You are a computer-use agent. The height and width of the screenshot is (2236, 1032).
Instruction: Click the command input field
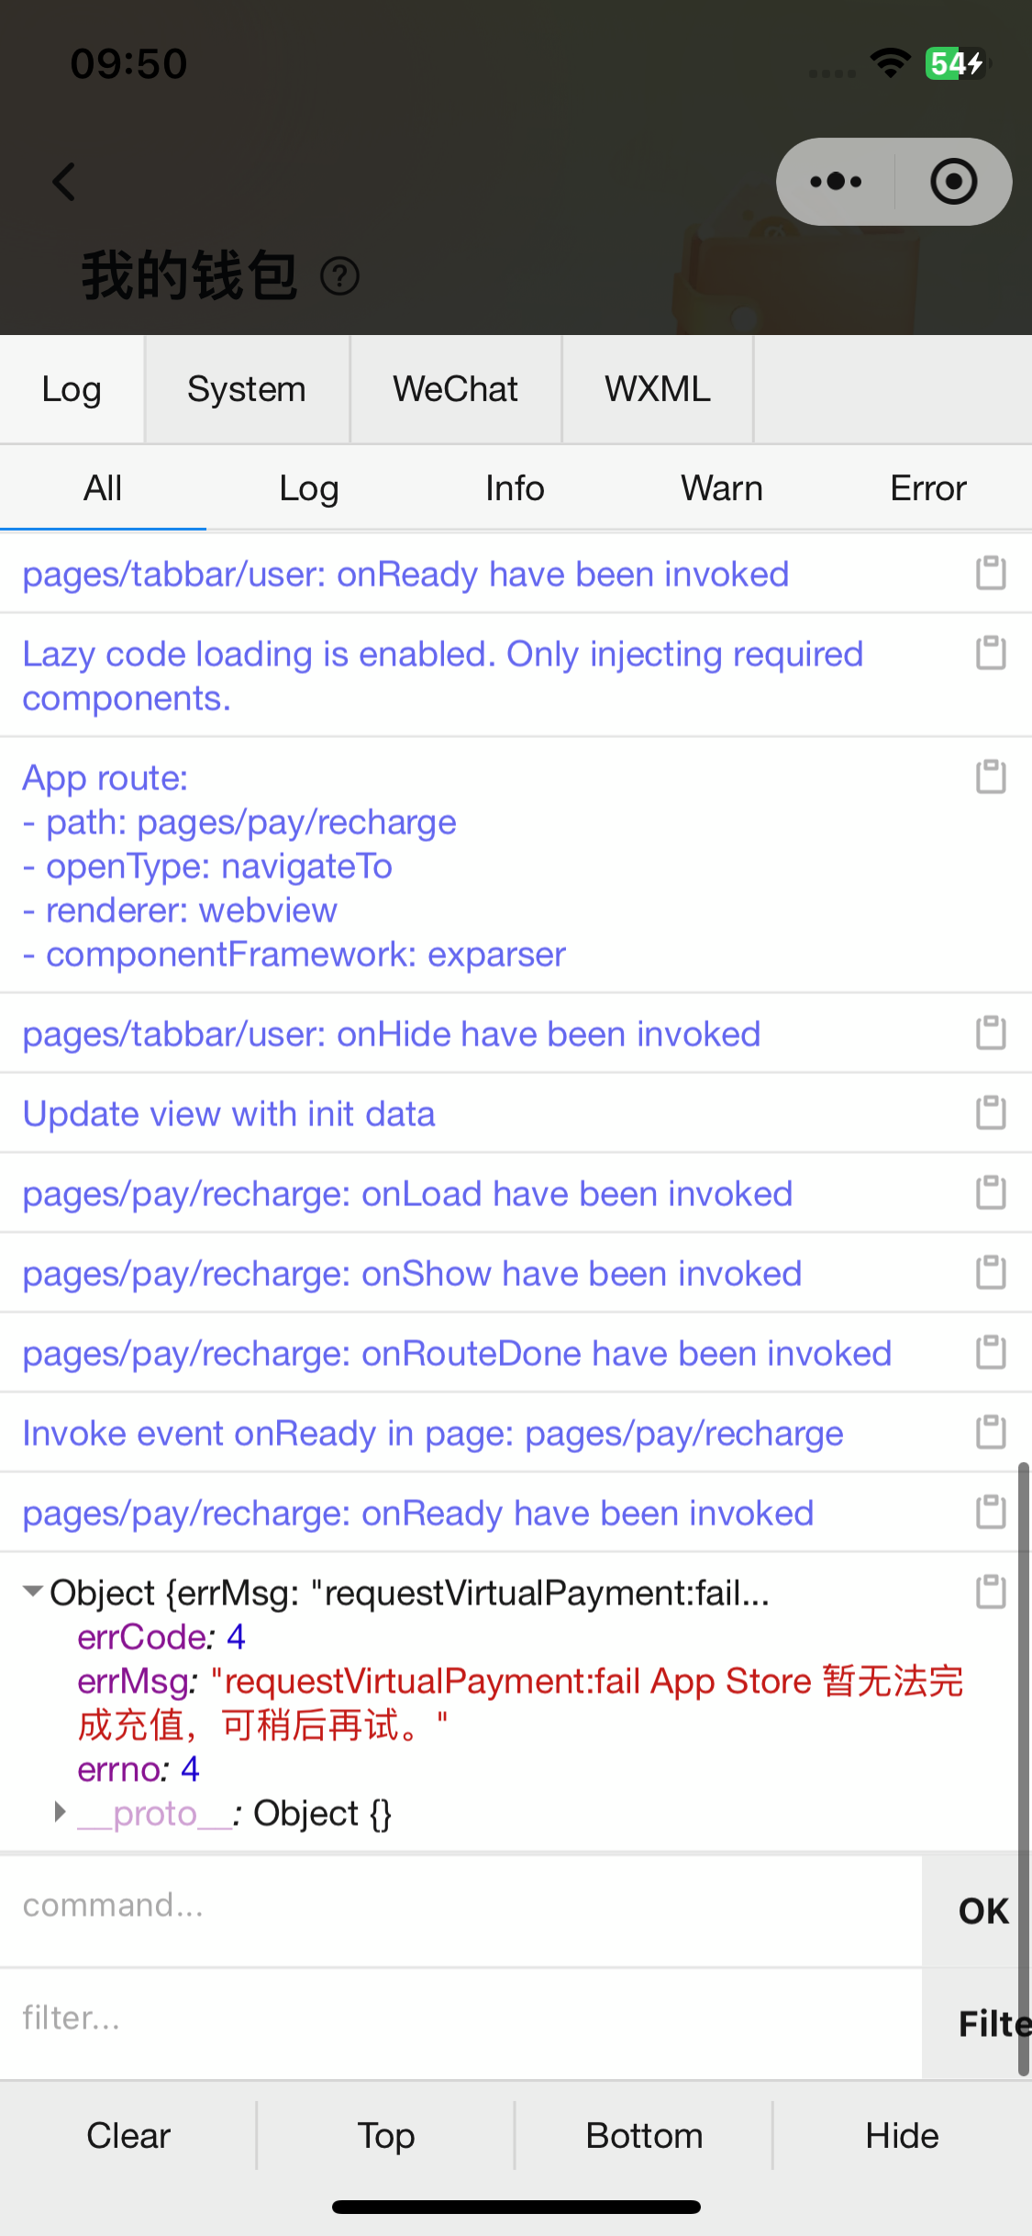[459, 1906]
